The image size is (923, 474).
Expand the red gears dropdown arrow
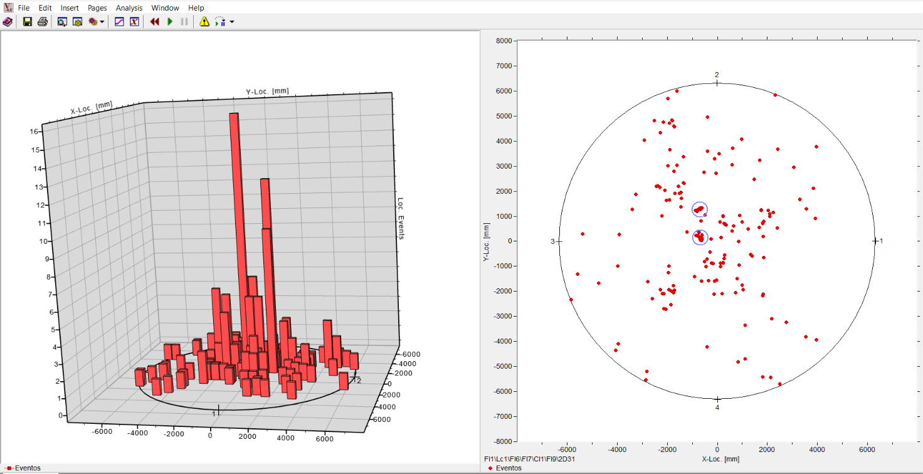click(102, 22)
